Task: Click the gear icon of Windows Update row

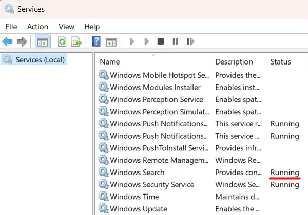Action: [103, 208]
